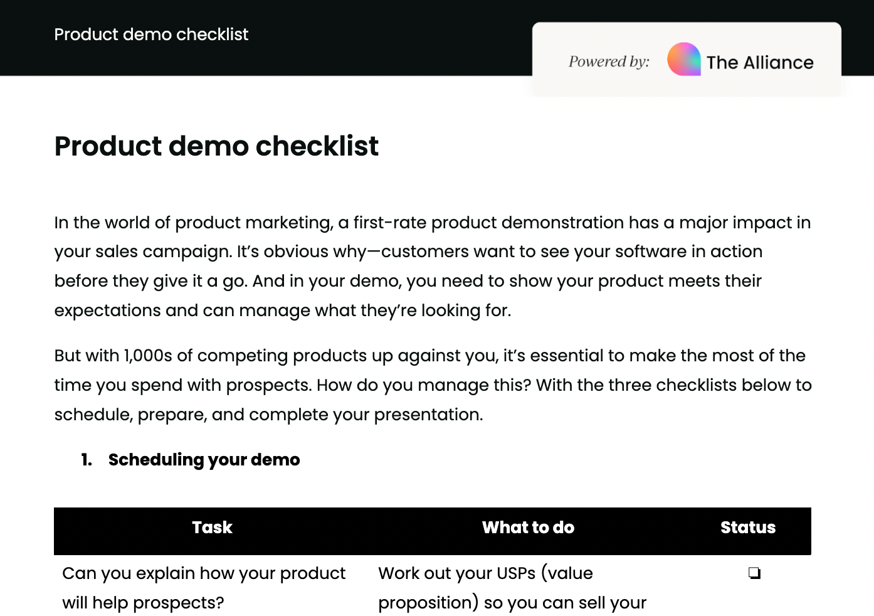
Task: Click The Alliance gradient logo icon
Action: point(683,60)
